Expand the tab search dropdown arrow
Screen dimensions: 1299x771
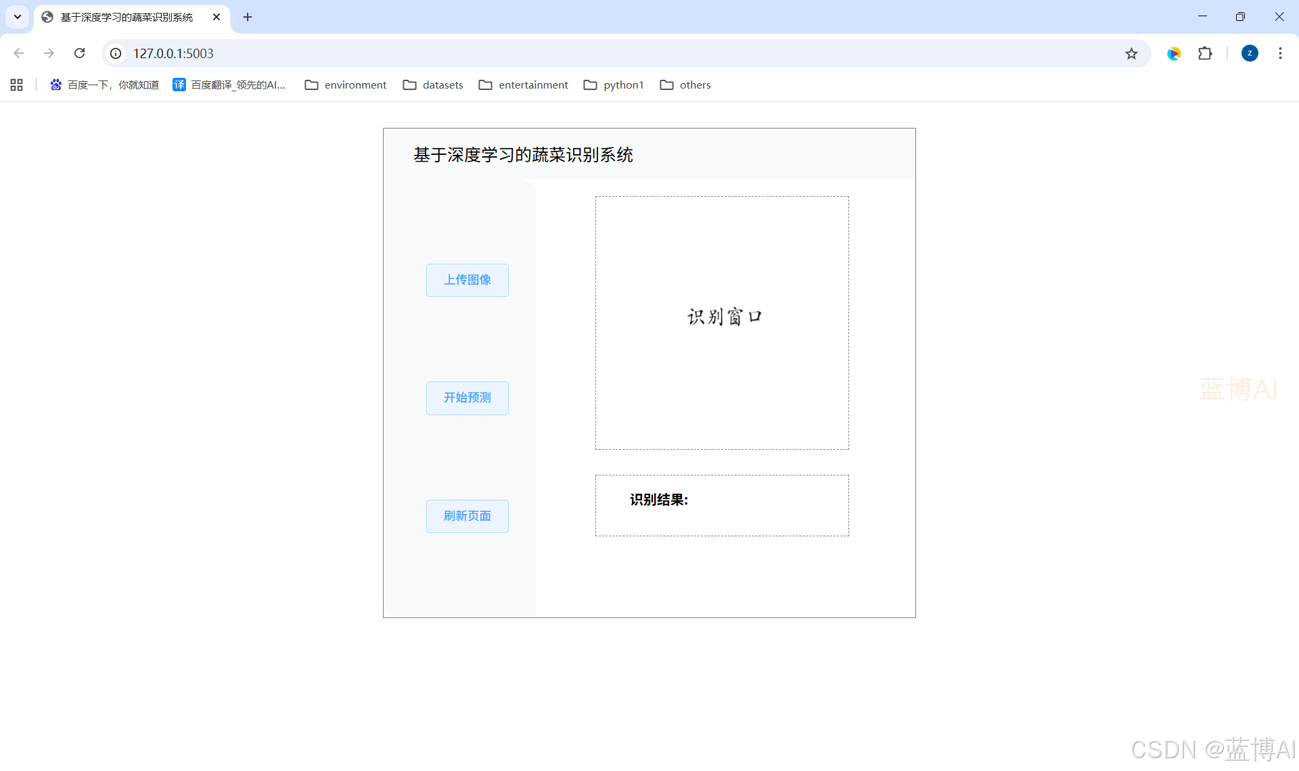(x=18, y=17)
